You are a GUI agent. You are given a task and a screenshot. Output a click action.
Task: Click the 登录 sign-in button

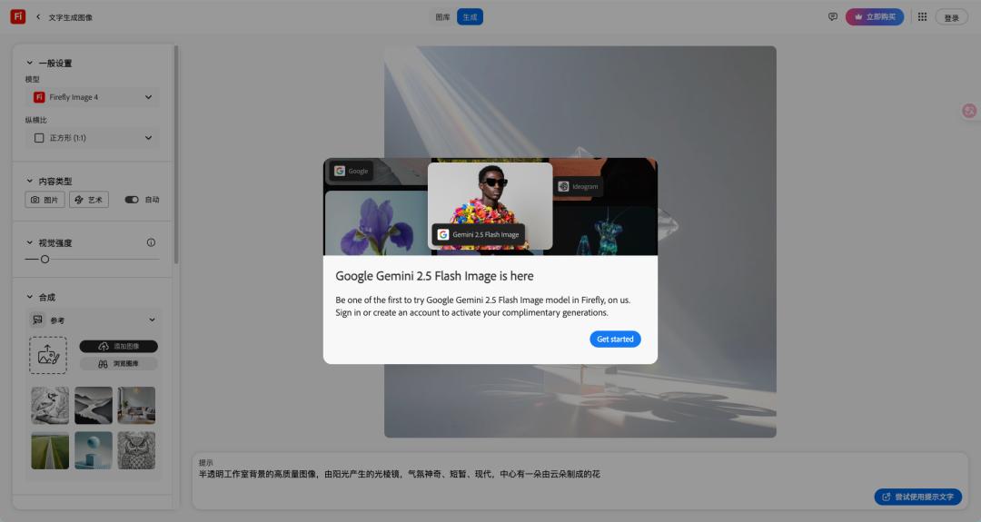(952, 17)
